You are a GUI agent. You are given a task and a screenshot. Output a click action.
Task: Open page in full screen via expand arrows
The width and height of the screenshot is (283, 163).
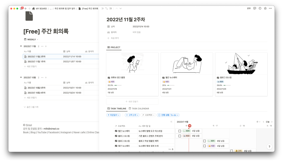click(x=106, y=8)
